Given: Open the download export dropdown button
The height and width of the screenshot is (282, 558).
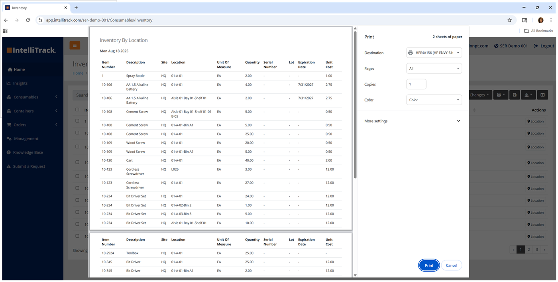Looking at the screenshot, I should tap(528, 95).
